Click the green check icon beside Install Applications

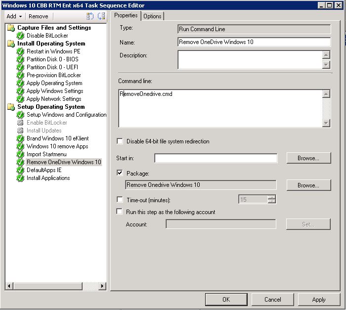pyautogui.click(x=20, y=178)
